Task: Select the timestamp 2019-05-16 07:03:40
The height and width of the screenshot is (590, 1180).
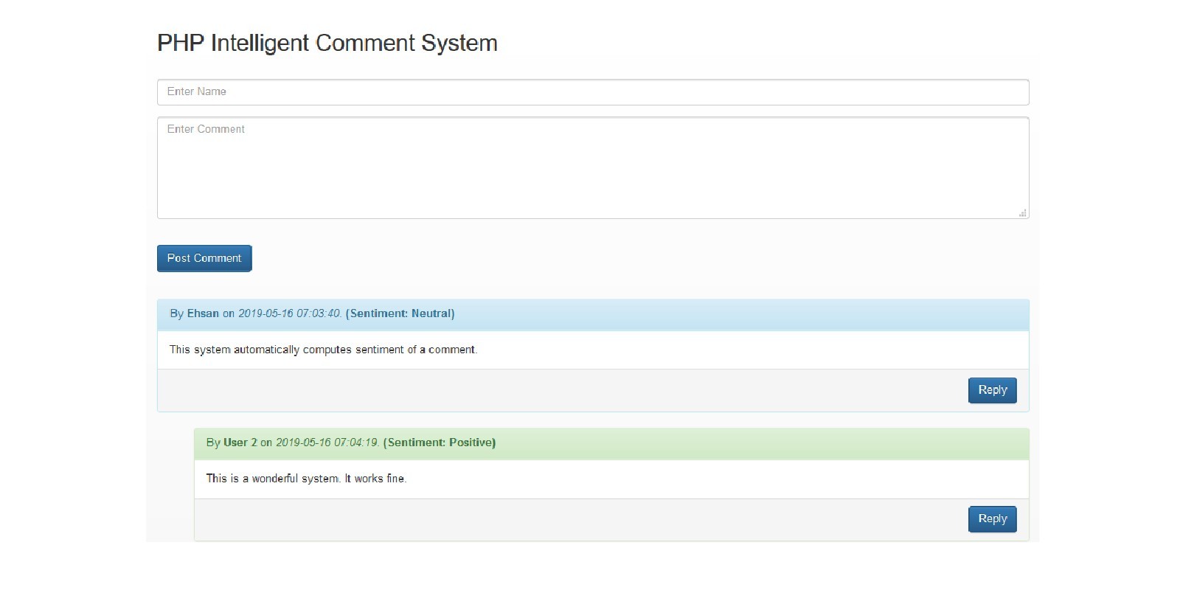Action: (x=289, y=313)
